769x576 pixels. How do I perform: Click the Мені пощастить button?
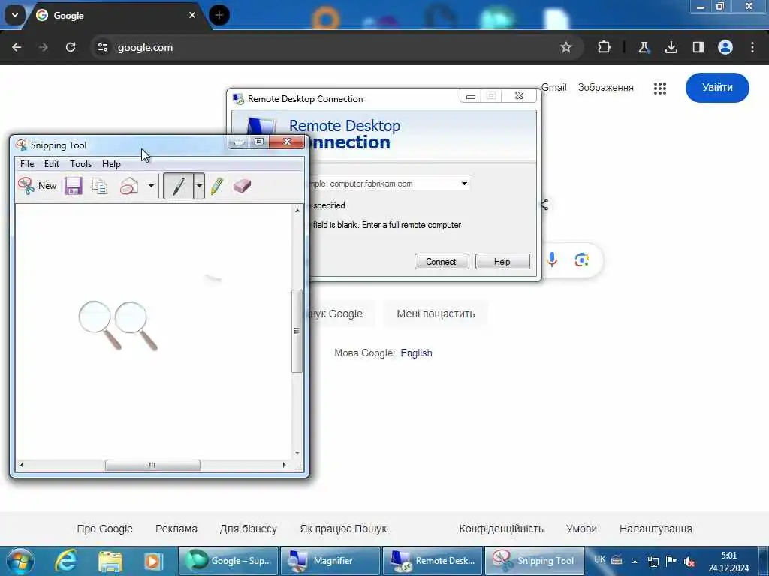[x=436, y=313]
